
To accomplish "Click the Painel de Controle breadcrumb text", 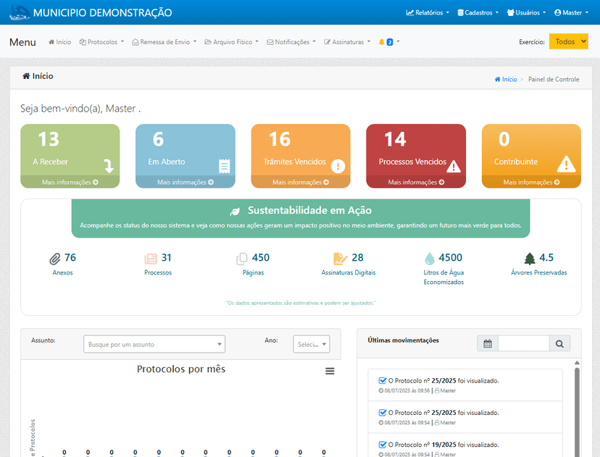I will coord(554,79).
